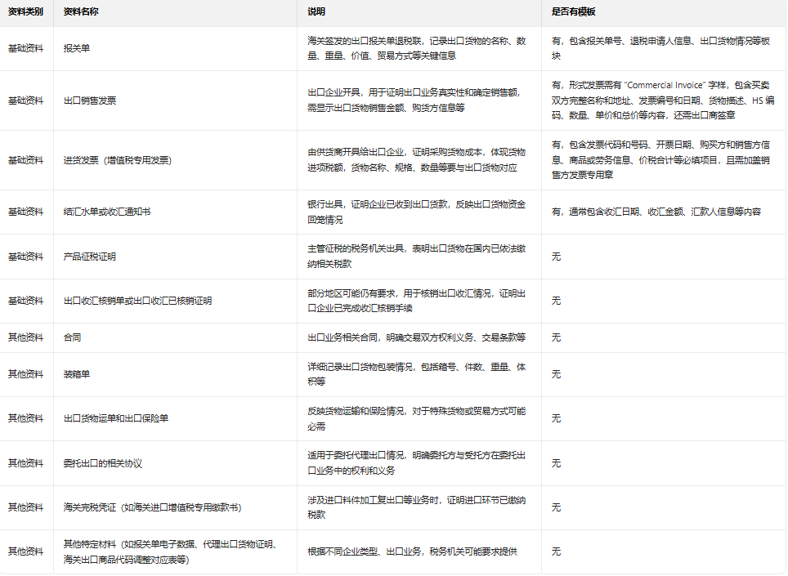This screenshot has height=576, width=788.
Task: Select the 出口货物运单和出口保险单 cell
Action: [x=116, y=418]
